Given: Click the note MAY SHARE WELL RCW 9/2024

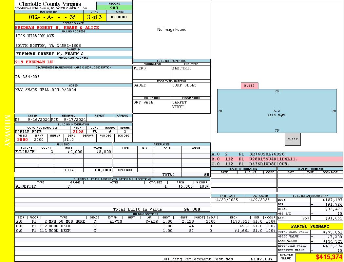Looking at the screenshot, I should coord(46,90).
